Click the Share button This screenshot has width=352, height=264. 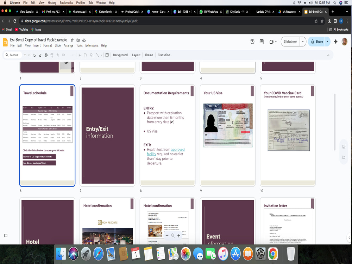(x=317, y=42)
